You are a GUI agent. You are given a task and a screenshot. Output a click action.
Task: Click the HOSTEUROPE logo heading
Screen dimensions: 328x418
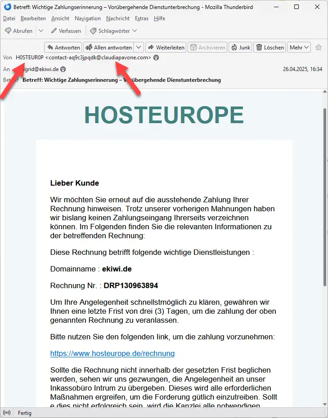click(164, 115)
